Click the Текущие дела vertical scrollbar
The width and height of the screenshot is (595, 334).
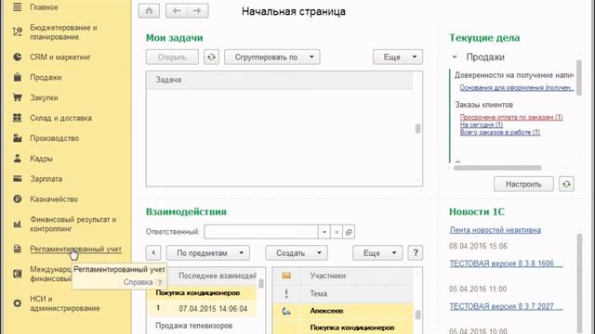point(578,78)
